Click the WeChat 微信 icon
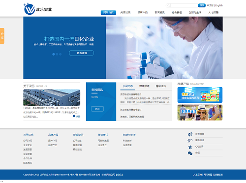The width and height of the screenshot is (246, 183). coord(190,153)
